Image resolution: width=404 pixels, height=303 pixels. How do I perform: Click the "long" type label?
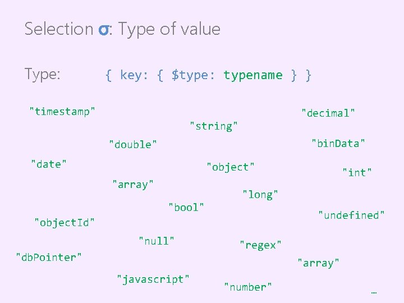tap(260, 195)
